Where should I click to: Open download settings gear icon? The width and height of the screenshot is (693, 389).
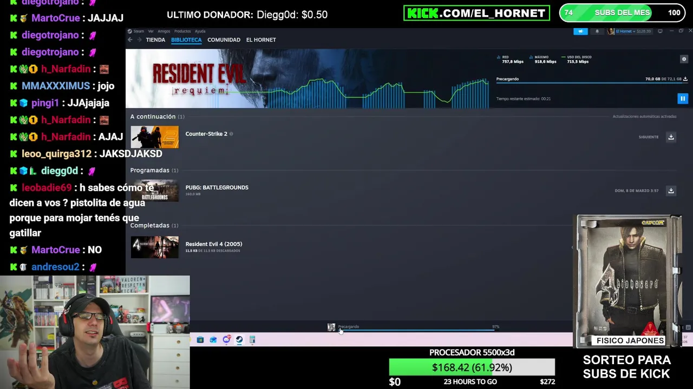(684, 59)
